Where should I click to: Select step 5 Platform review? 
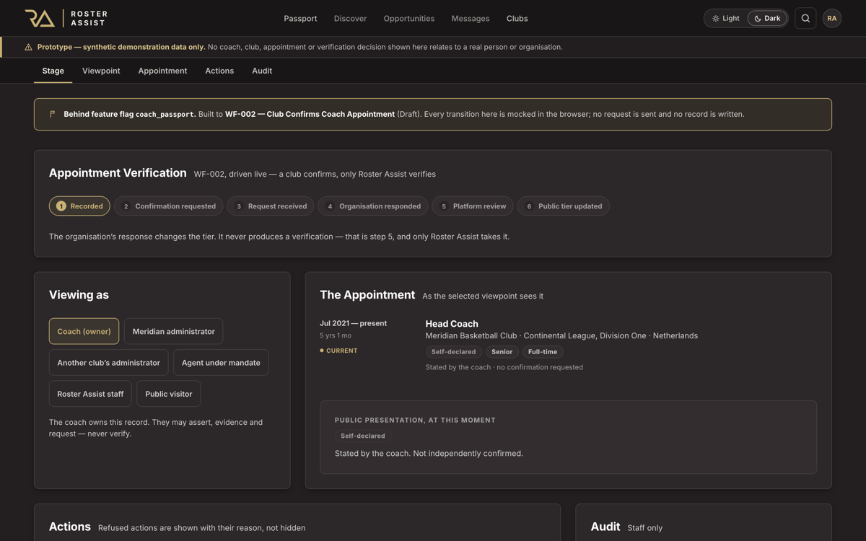(x=473, y=206)
